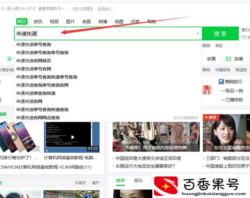Choose suggestion 申通快递单号查询快递单号查询
The height and width of the screenshot is (198, 250).
point(108,77)
